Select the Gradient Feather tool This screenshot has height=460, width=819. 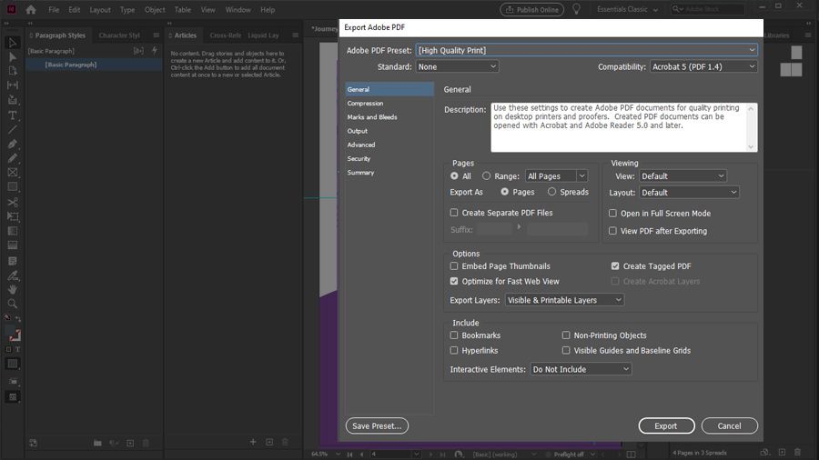pyautogui.click(x=13, y=245)
